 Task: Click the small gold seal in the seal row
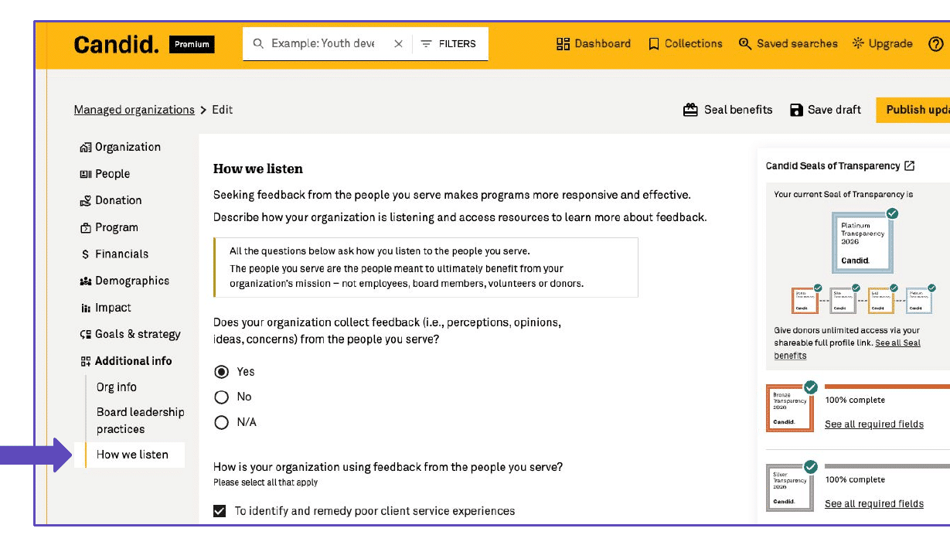coord(881,301)
